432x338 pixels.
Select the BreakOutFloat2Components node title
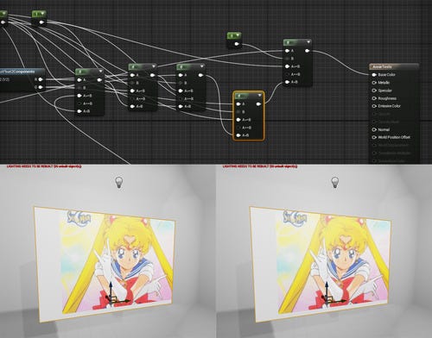click(x=22, y=72)
